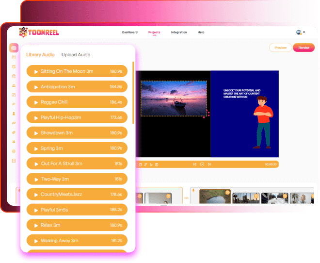Skip to the next frame
320x263 pixels.
[x=209, y=164]
